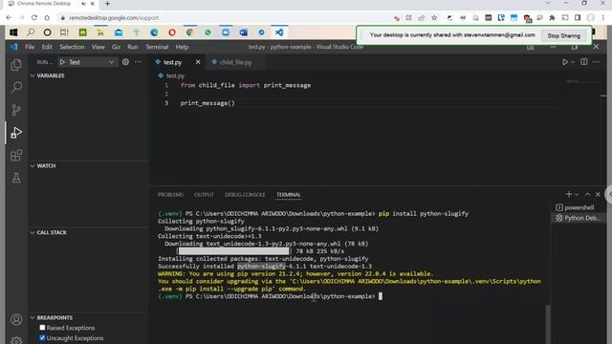612x344 pixels.
Task: Open the Search view in the activity bar
Action: pos(16,87)
